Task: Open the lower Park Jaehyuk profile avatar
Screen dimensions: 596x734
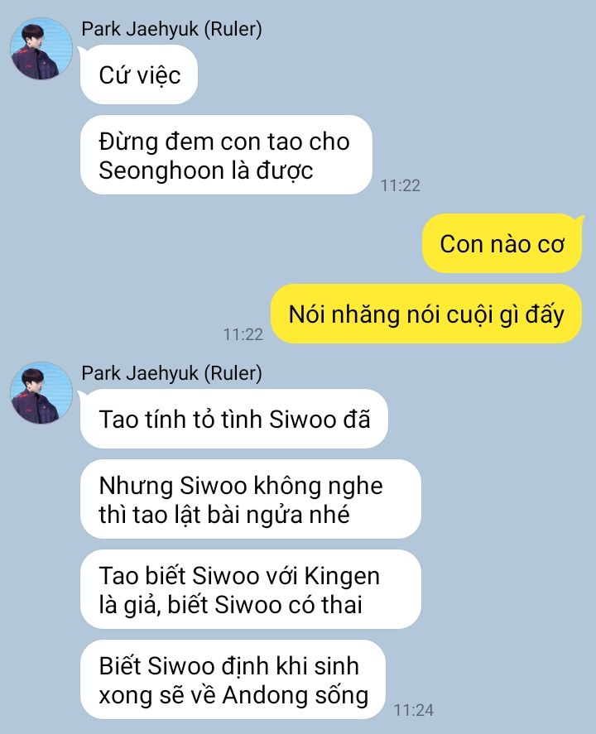Action: tap(41, 393)
